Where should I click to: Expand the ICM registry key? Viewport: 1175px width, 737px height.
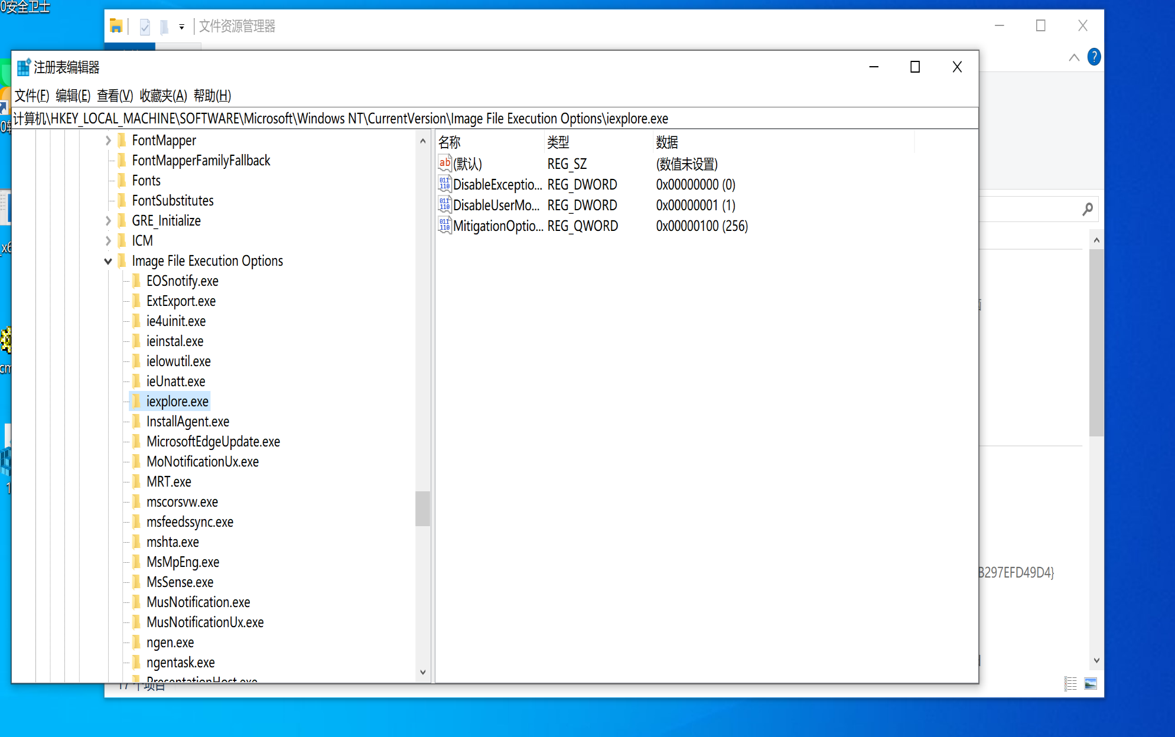[x=108, y=241]
